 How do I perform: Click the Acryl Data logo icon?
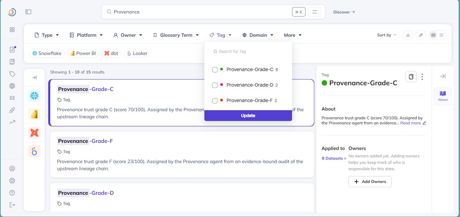point(12,12)
